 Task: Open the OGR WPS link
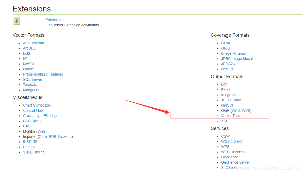[246, 110]
